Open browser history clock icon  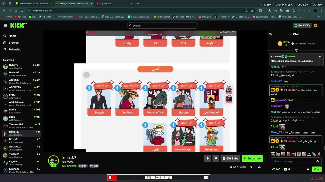294,11
